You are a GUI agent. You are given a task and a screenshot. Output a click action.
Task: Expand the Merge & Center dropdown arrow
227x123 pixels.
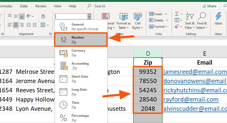click(48, 25)
